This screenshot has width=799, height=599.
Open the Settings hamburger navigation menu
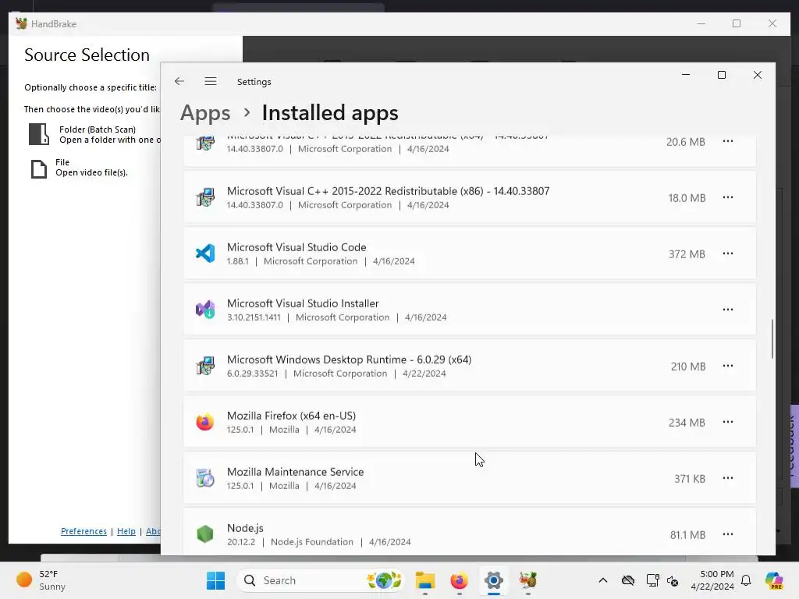click(x=211, y=81)
